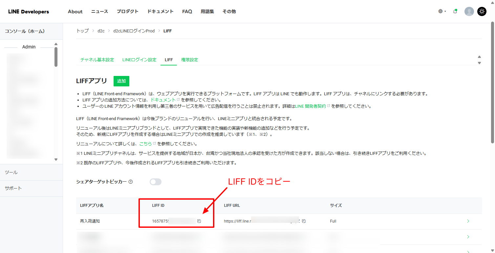Go to the LINE Developers home logo

tap(29, 12)
